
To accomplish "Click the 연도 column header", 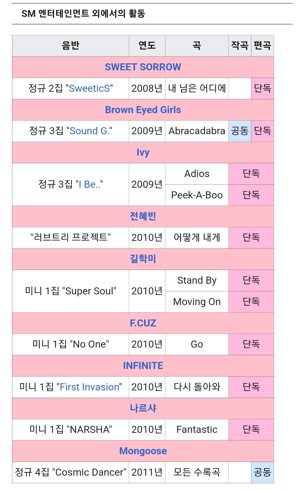I will coord(147,46).
